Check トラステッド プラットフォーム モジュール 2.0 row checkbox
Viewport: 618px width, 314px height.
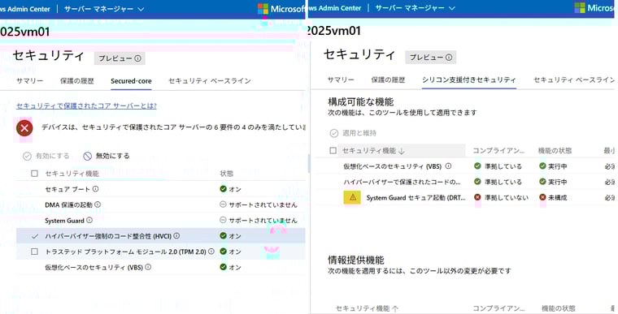(x=34, y=252)
